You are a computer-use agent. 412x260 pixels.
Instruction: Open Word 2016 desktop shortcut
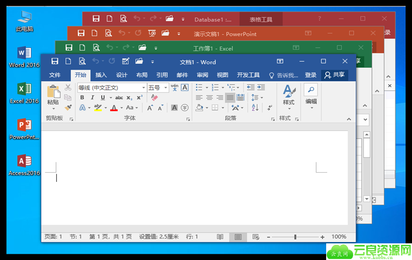click(24, 57)
